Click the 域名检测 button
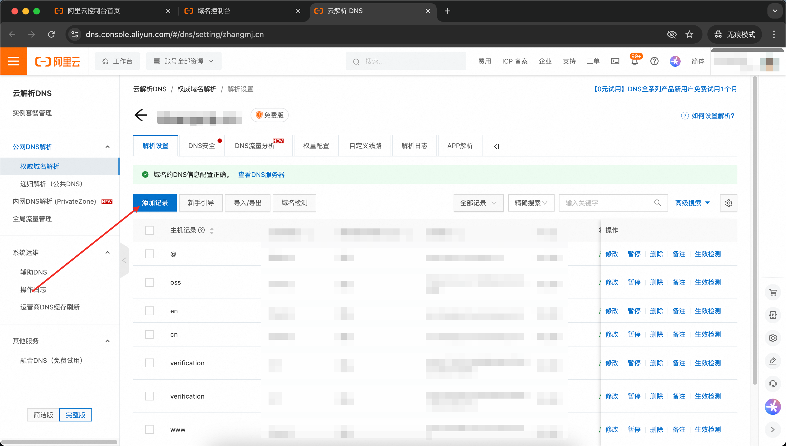 pos(294,203)
